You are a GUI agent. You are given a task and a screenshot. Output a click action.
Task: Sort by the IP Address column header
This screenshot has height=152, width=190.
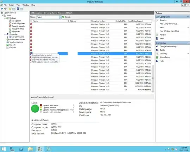click(x=79, y=21)
